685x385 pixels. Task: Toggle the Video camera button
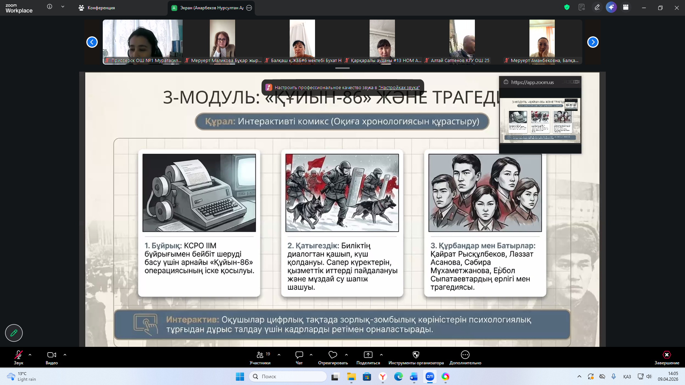[x=51, y=355]
